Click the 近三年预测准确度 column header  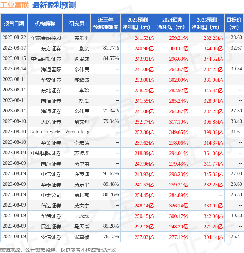106,23
